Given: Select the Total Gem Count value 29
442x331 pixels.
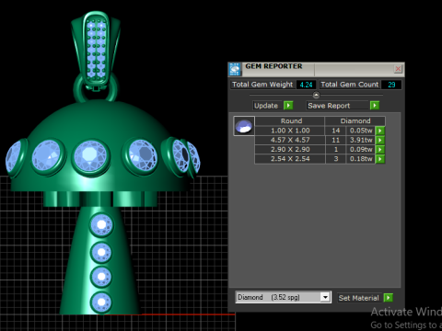Looking at the screenshot, I should pyautogui.click(x=391, y=85).
